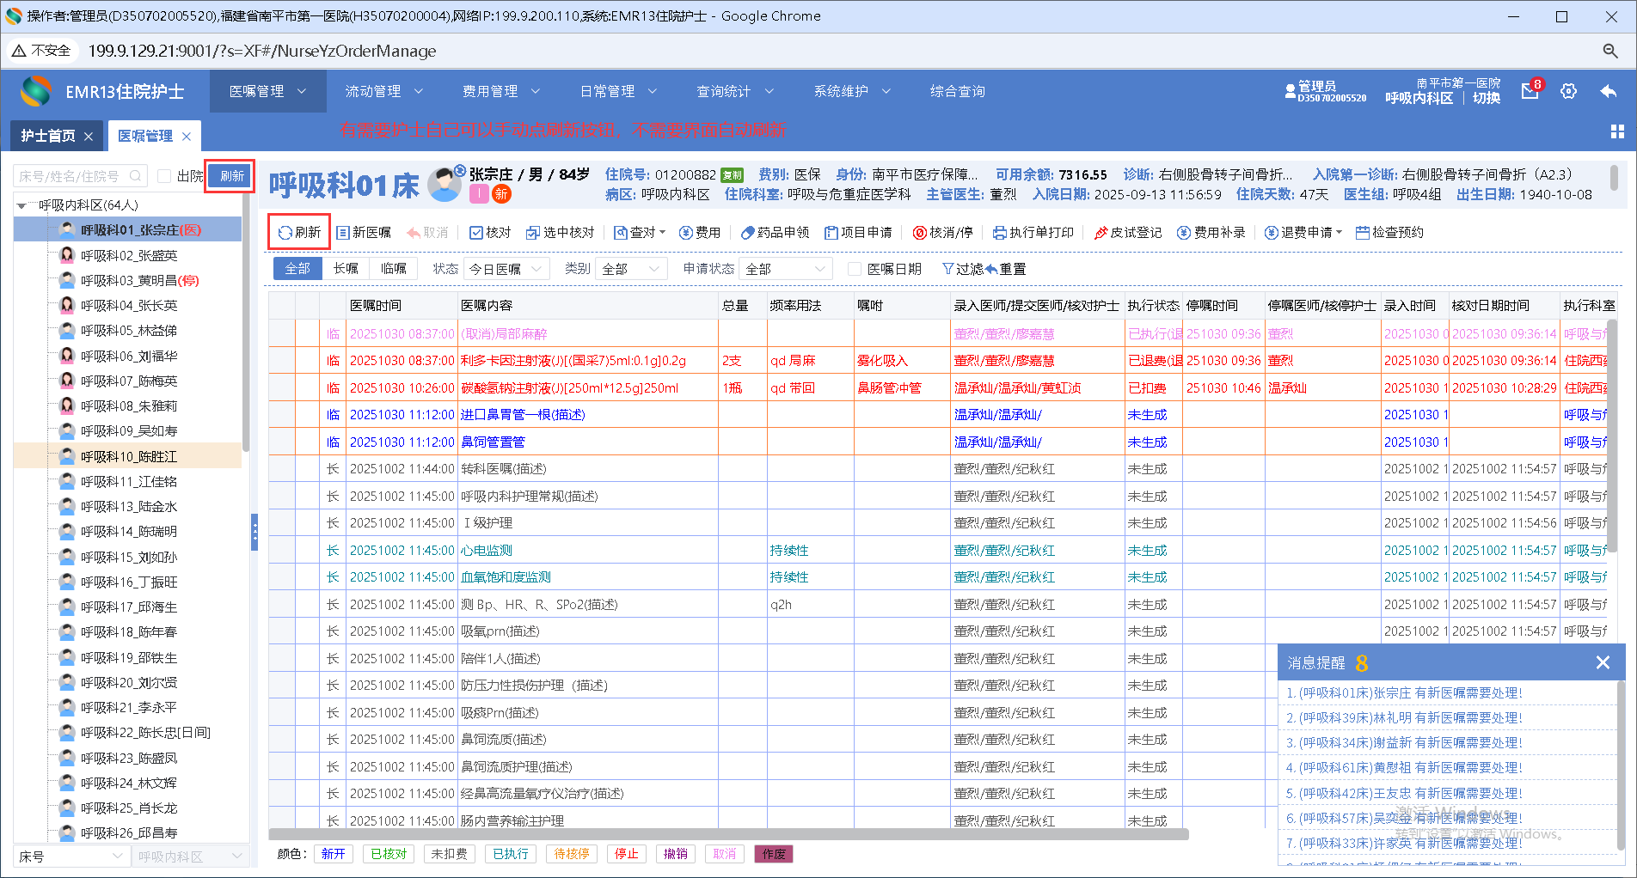Open the 状态 今日医嘱 dropdown
Screen dimensions: 1637x878
coord(506,269)
